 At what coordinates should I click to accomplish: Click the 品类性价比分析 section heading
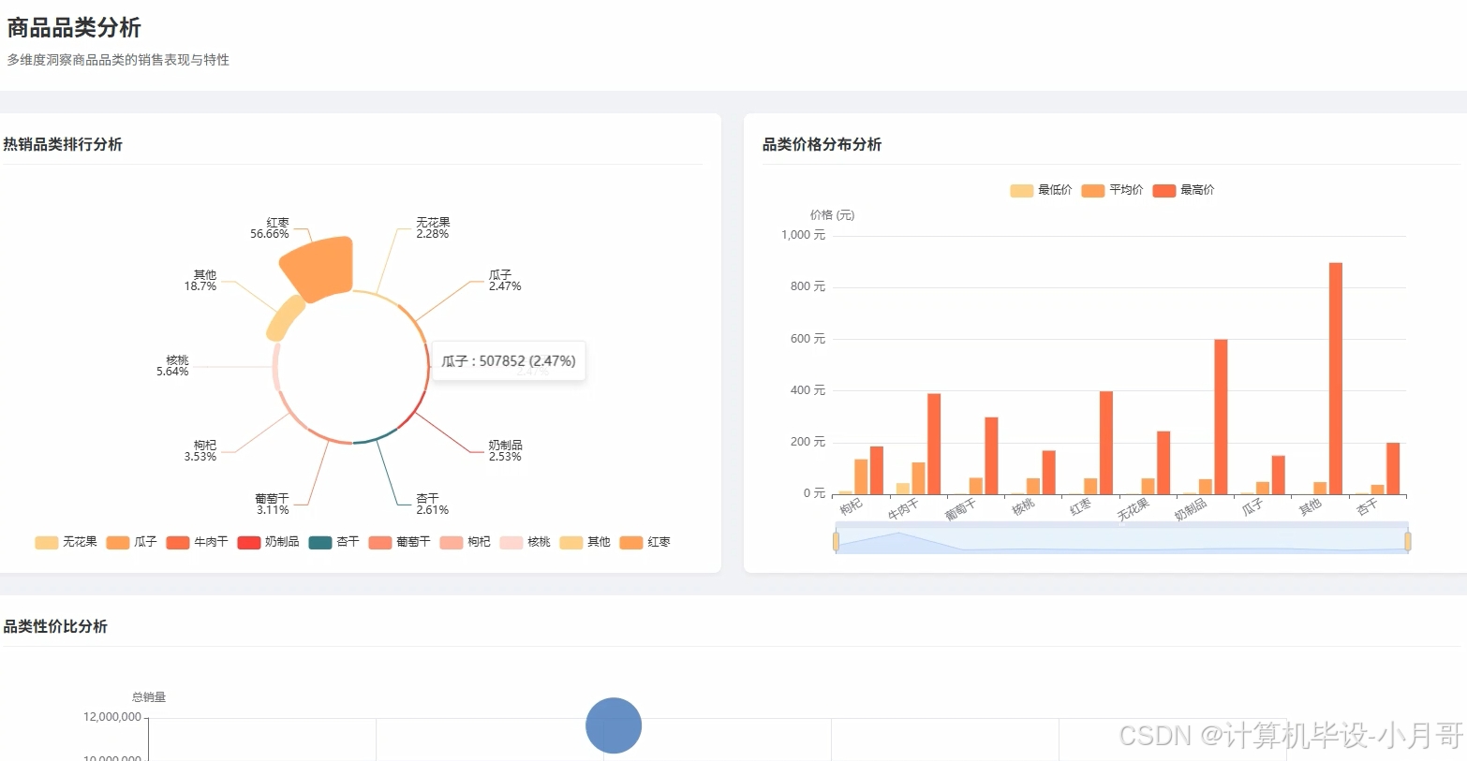click(55, 626)
